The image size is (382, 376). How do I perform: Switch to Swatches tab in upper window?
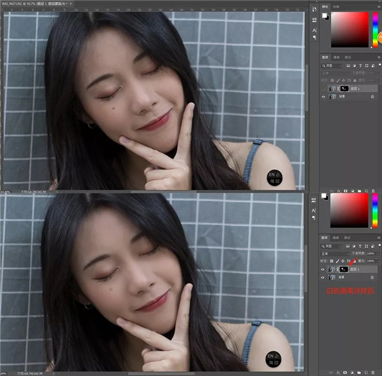point(336,7)
